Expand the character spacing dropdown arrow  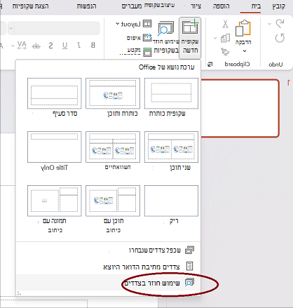[x=13, y=46]
